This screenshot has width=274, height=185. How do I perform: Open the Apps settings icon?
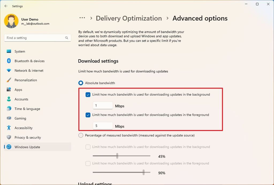click(9, 90)
